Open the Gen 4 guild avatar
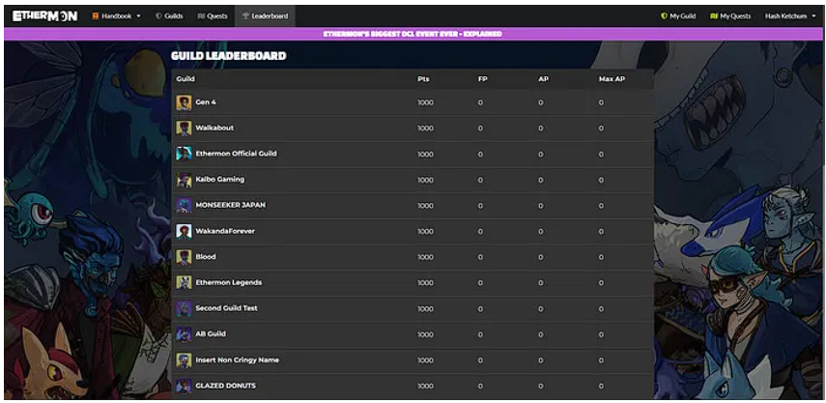The image size is (826, 403). (184, 102)
